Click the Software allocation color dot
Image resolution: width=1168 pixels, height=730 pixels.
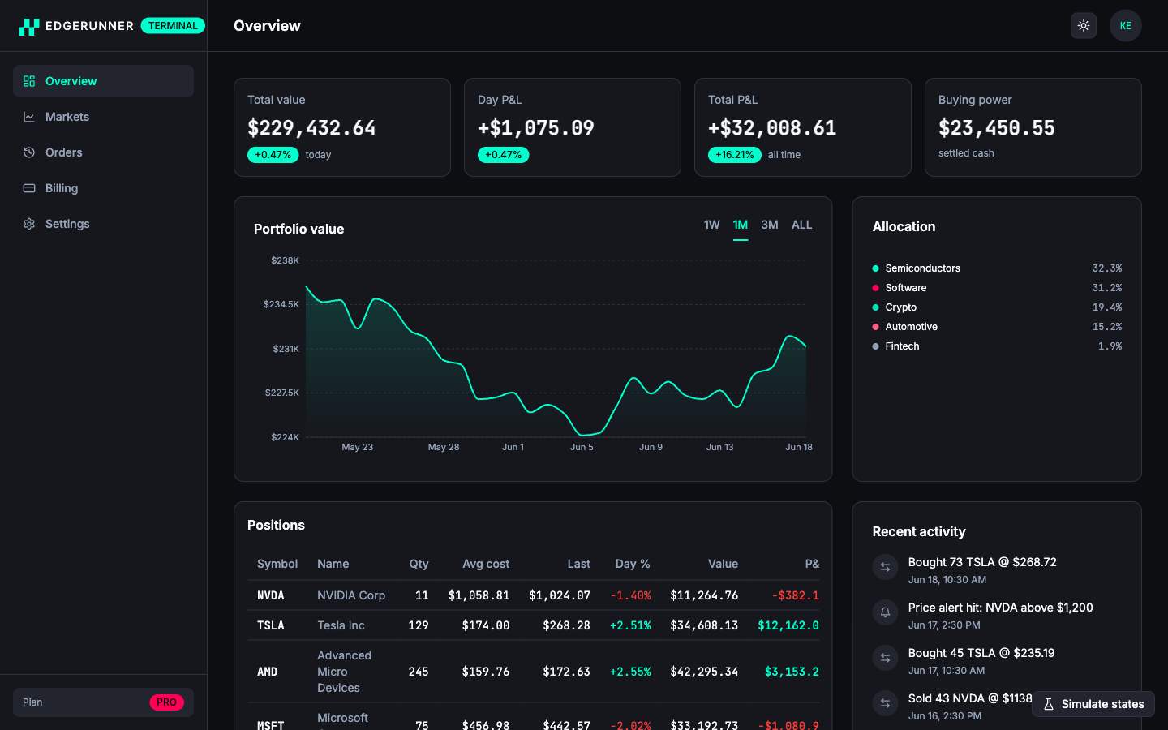pos(875,288)
